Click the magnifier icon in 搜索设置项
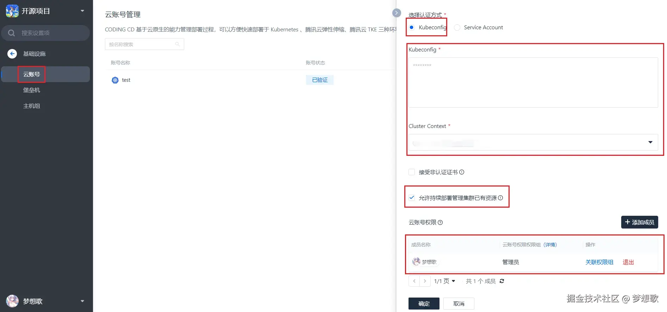 click(11, 33)
